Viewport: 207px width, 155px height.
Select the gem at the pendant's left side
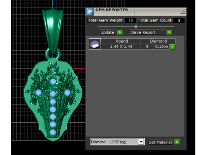(38, 93)
